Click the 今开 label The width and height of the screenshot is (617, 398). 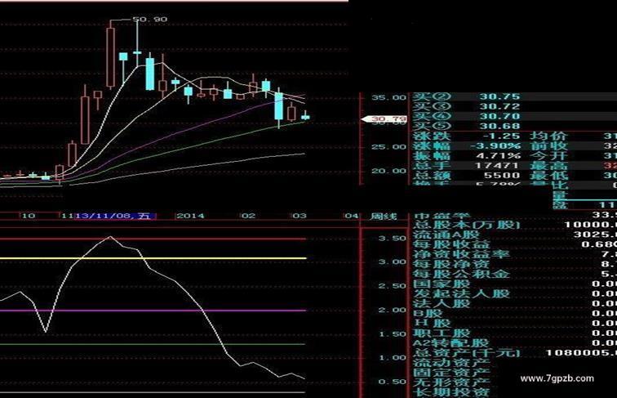pyautogui.click(x=548, y=155)
